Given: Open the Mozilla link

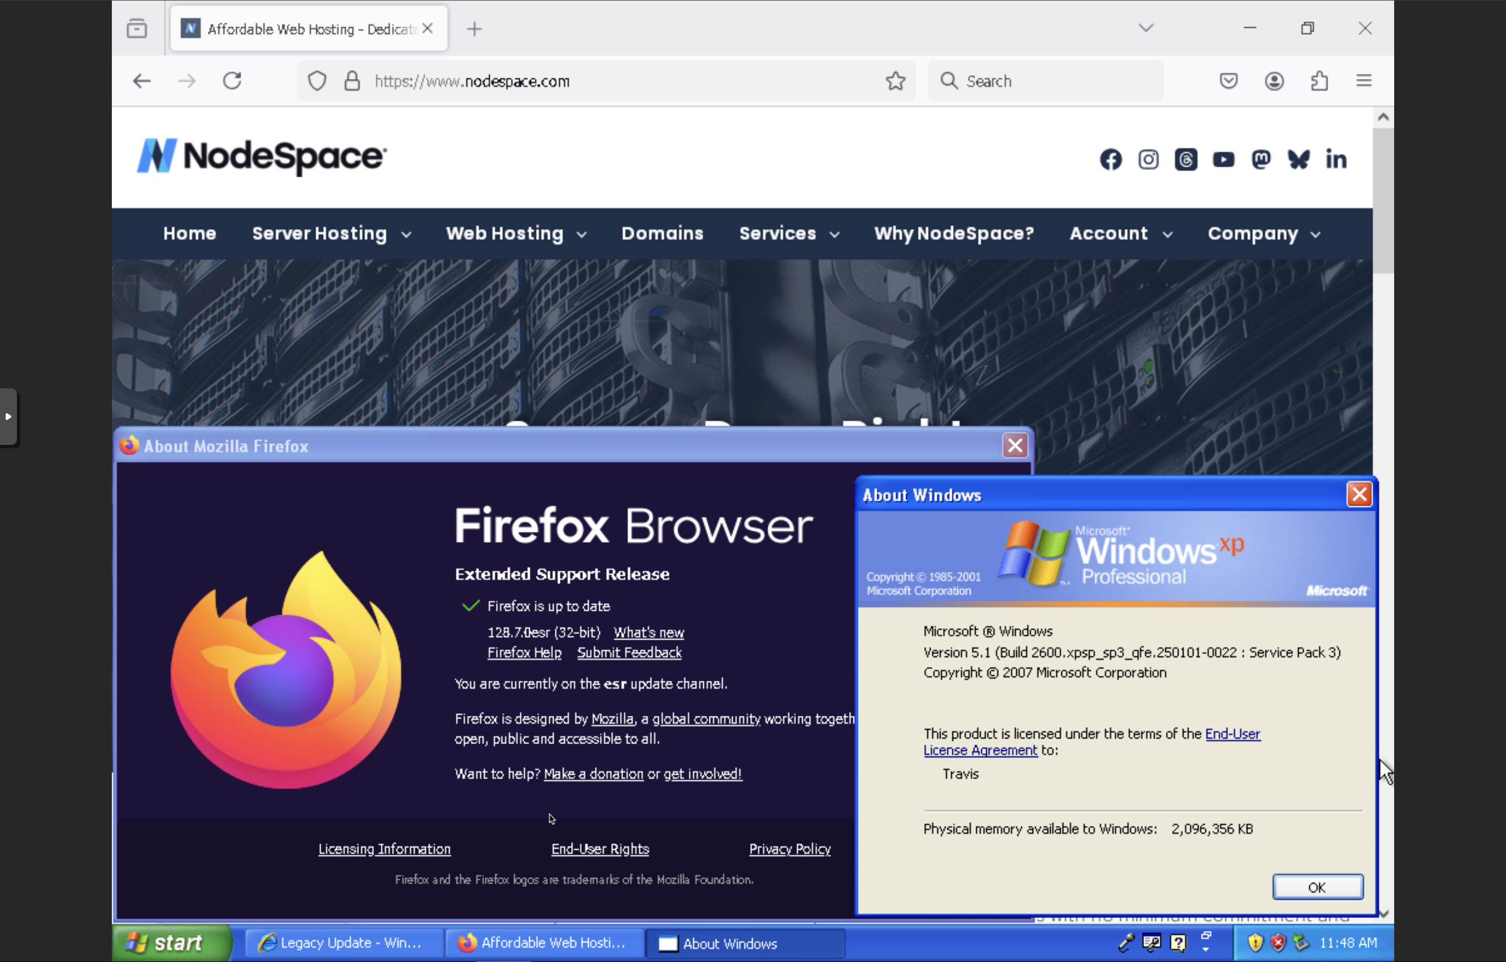Looking at the screenshot, I should coord(612,719).
